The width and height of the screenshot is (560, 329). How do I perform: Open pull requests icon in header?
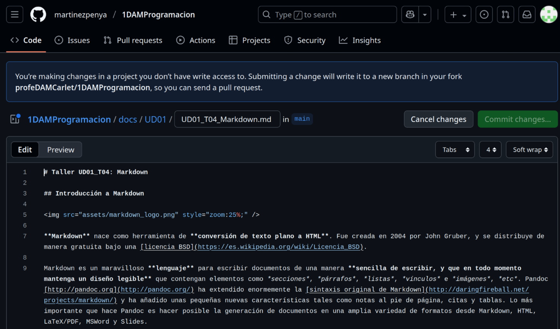pyautogui.click(x=505, y=15)
